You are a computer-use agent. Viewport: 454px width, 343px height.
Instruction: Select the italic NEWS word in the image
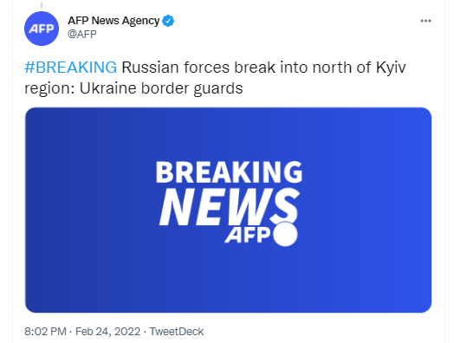click(230, 206)
